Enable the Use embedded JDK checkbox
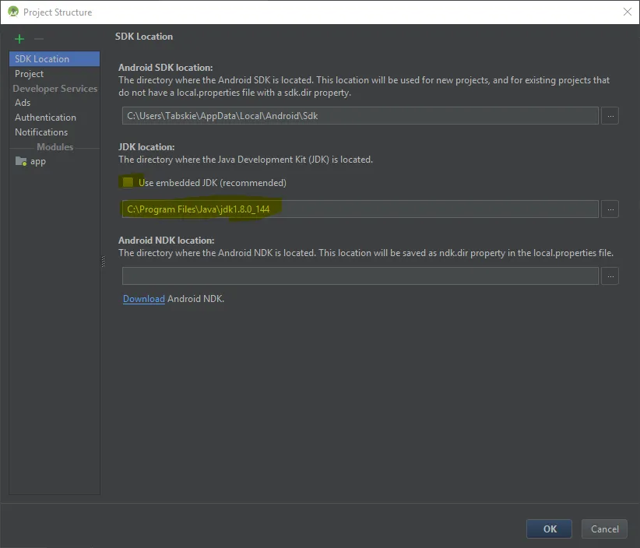The height and width of the screenshot is (548, 640). pos(128,182)
